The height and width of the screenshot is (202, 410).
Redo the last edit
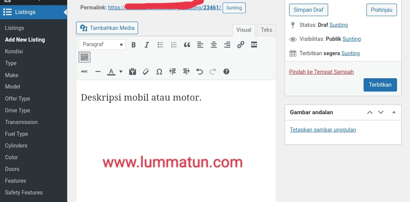(x=213, y=71)
